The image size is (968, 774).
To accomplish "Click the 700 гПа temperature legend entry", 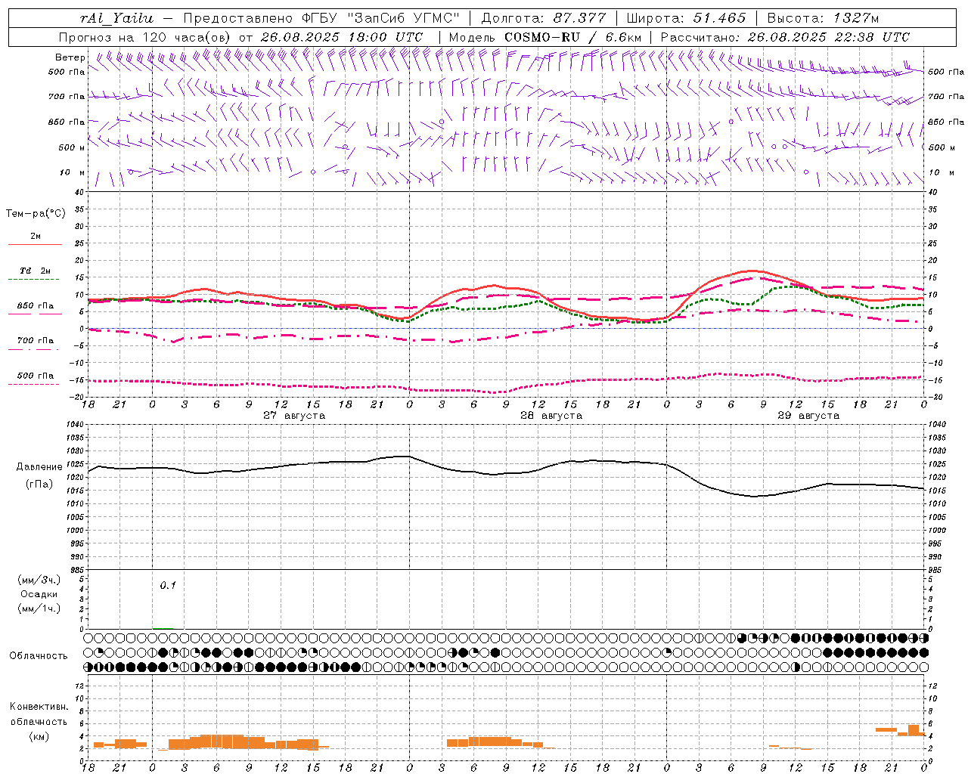I will (35, 341).
